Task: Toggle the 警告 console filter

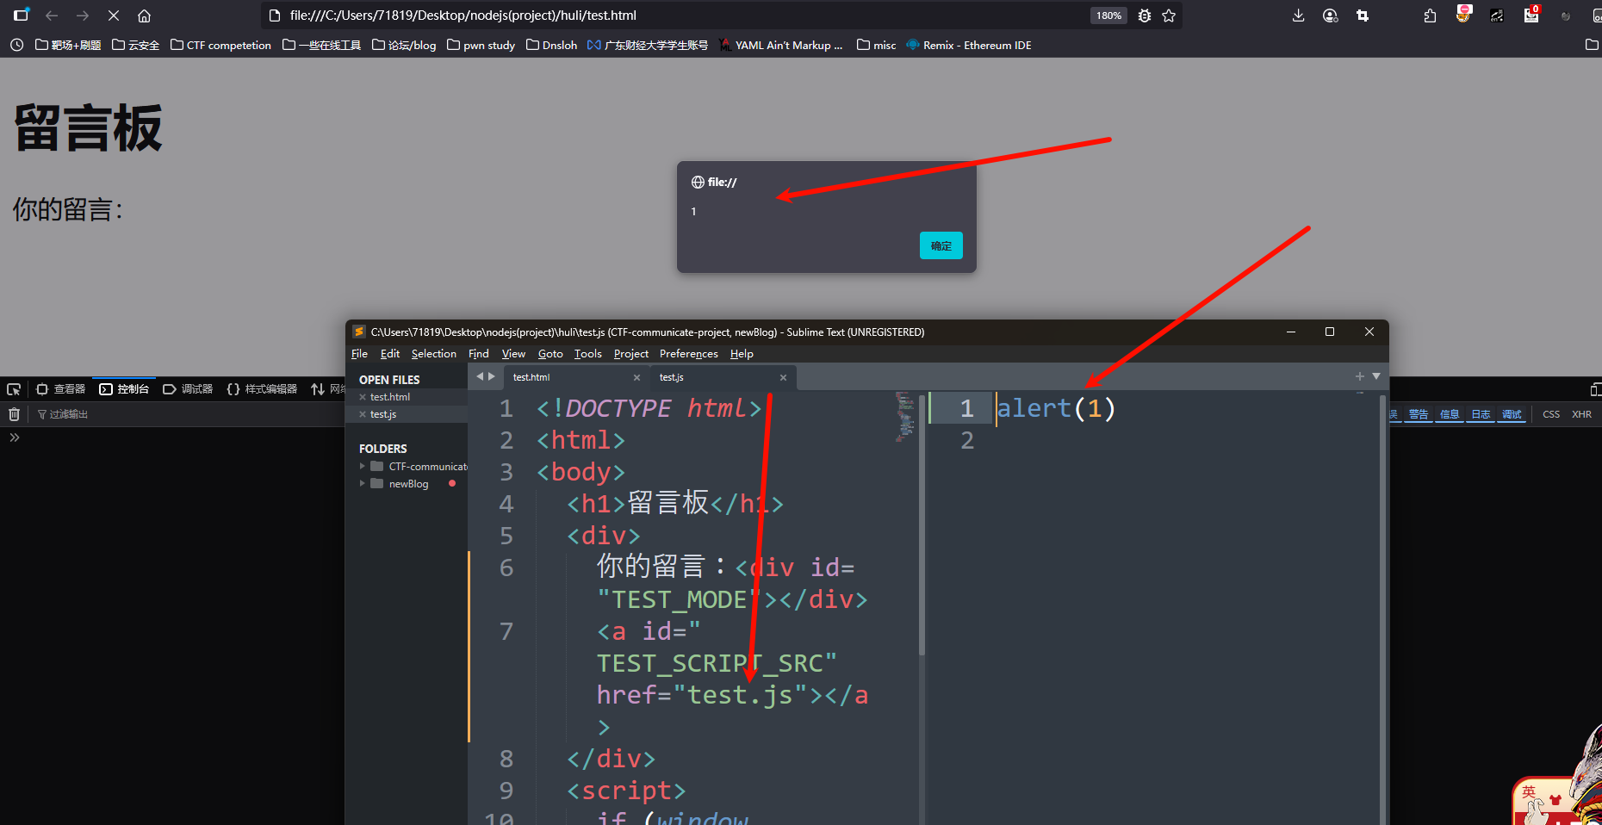Action: tap(1418, 414)
